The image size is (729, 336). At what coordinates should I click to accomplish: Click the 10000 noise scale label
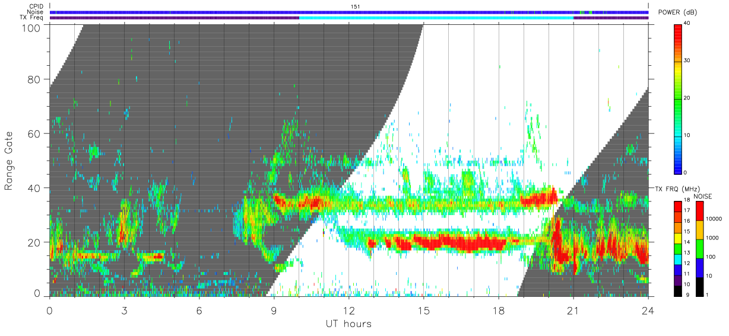pos(715,219)
